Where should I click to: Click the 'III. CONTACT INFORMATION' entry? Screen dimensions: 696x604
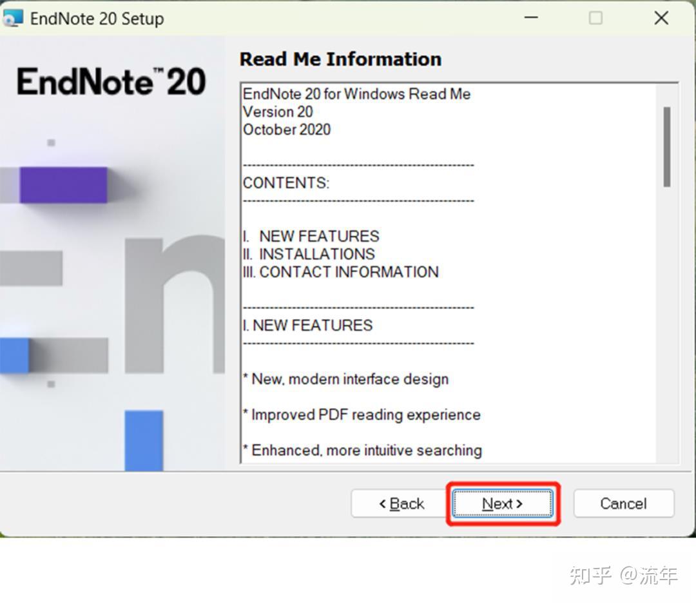click(340, 272)
